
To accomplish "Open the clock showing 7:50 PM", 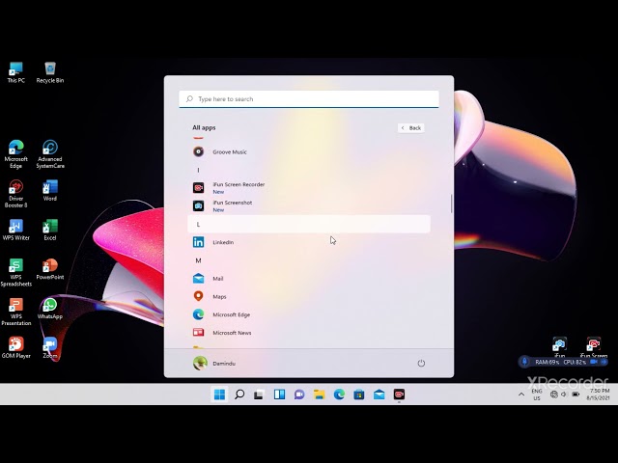I will [598, 395].
